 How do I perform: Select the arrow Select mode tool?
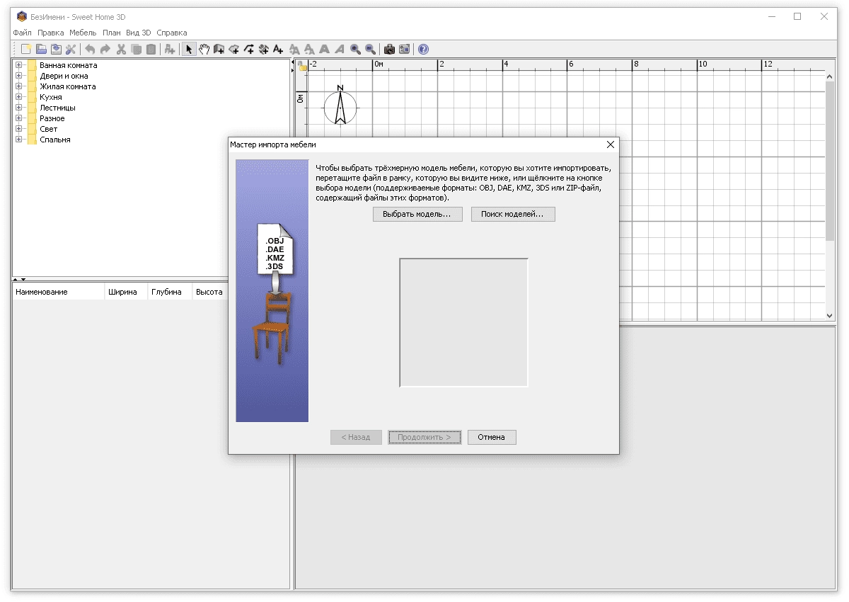coord(189,49)
